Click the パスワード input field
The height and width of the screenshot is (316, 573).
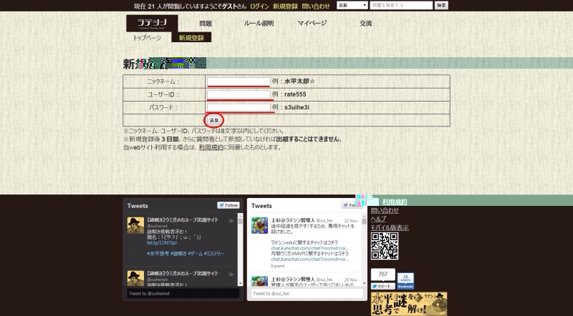tap(239, 107)
